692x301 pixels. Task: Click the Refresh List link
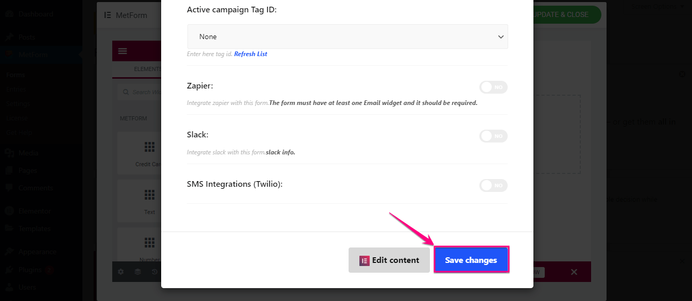pos(251,54)
